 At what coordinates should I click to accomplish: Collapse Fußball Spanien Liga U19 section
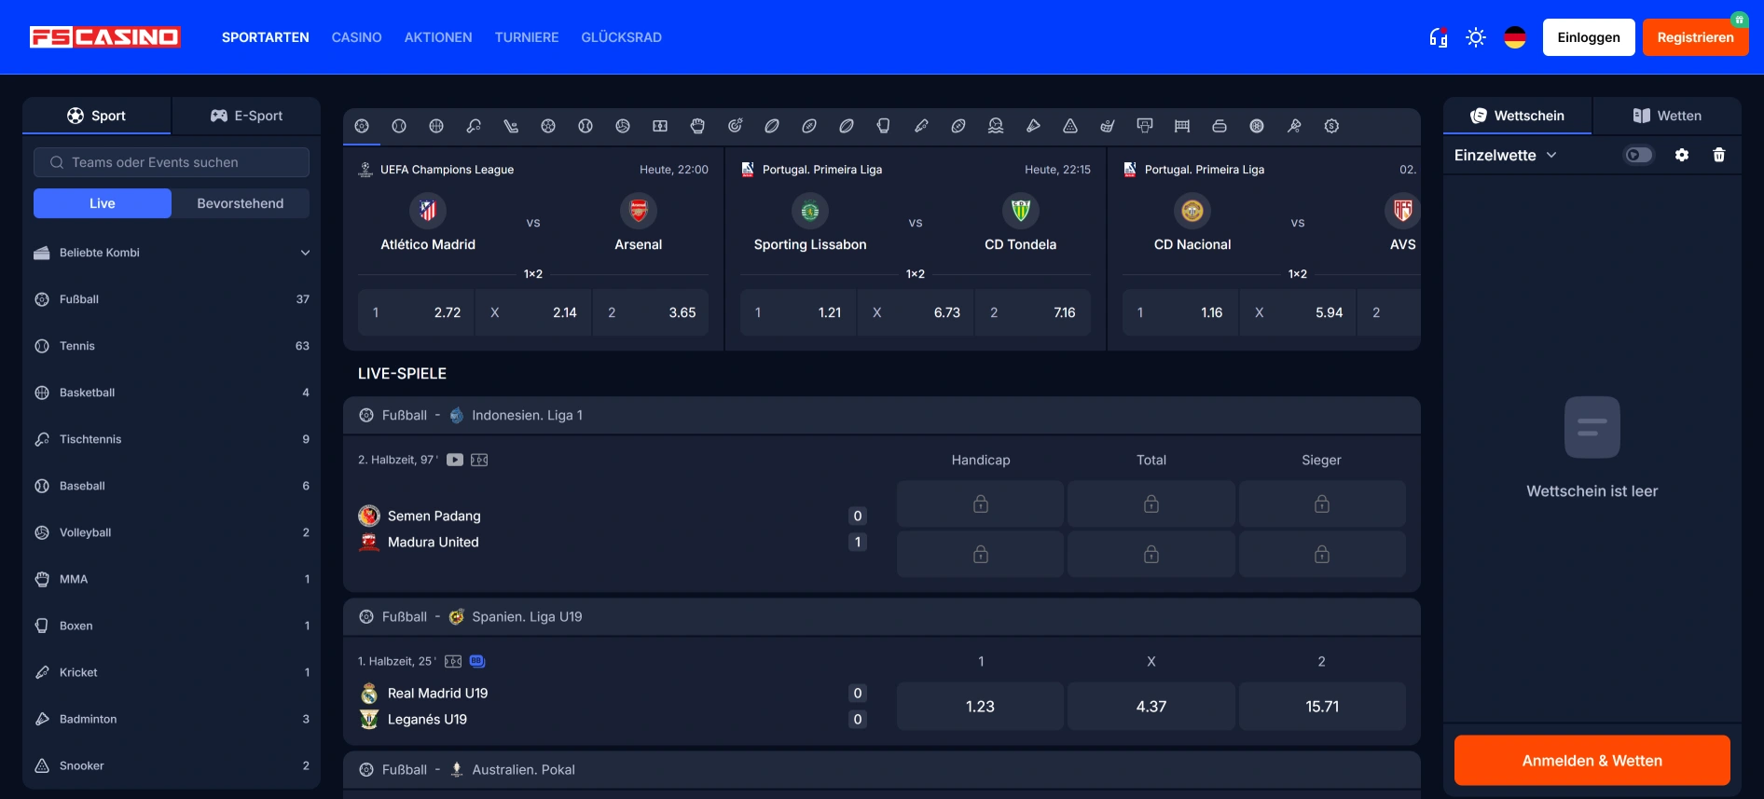point(882,616)
